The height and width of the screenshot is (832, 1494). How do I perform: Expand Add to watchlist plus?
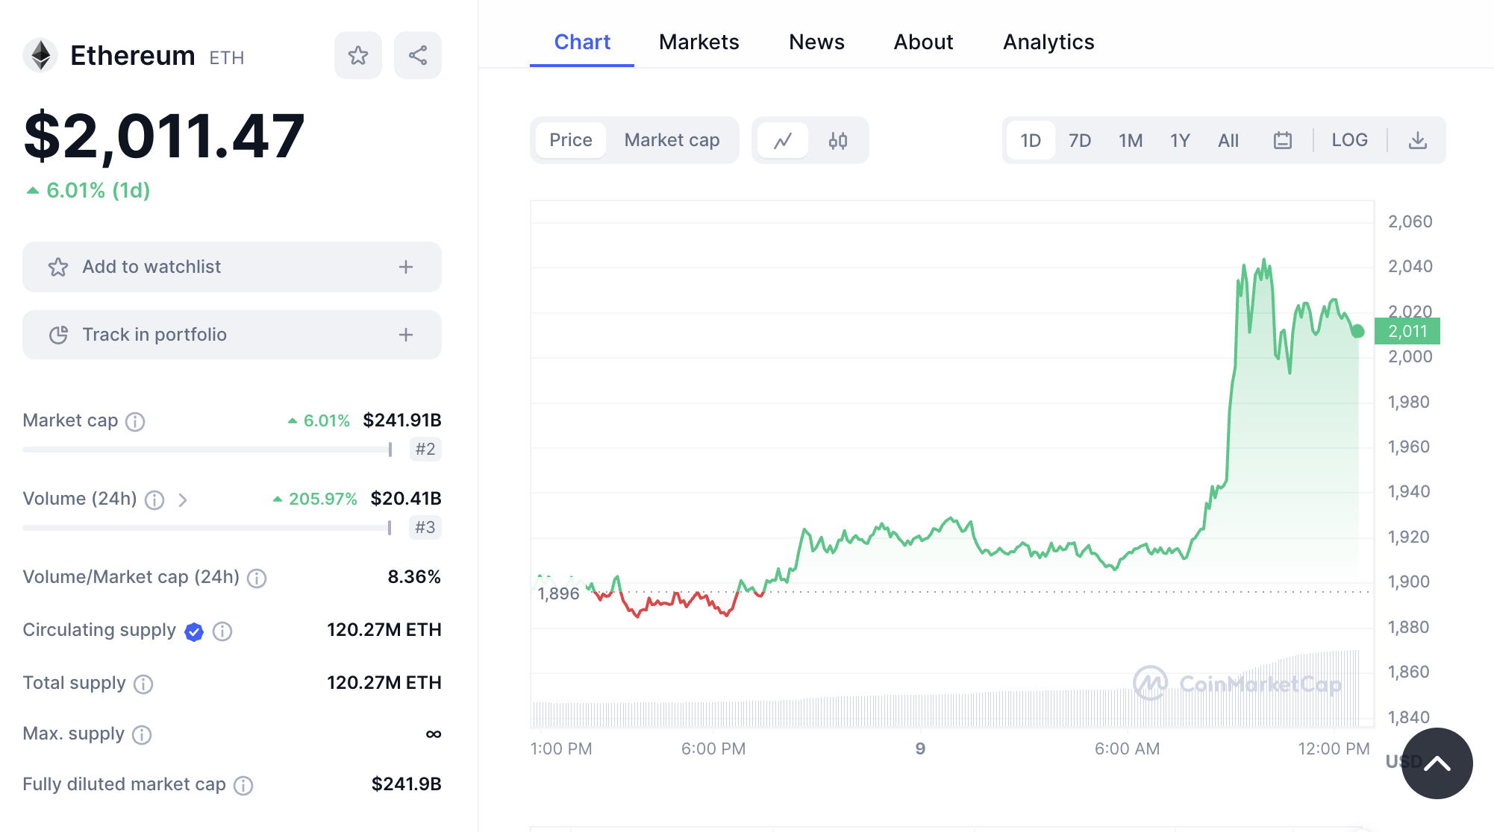pos(406,267)
